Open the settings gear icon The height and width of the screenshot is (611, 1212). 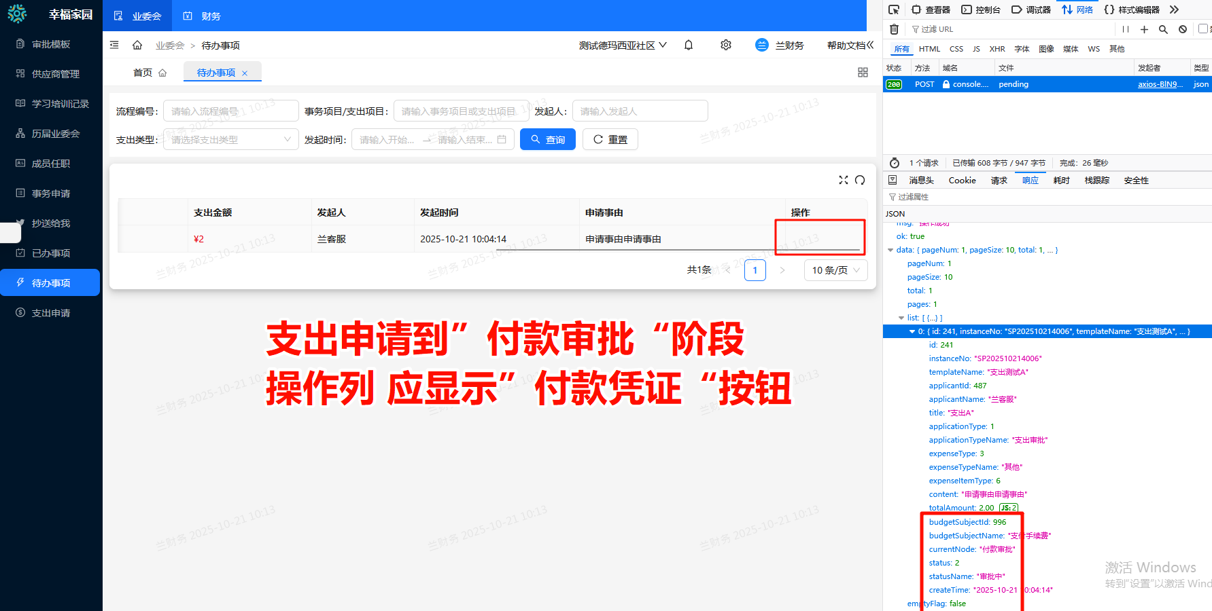pyautogui.click(x=725, y=44)
